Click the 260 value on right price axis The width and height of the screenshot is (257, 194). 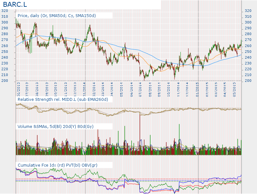[x=248, y=46]
